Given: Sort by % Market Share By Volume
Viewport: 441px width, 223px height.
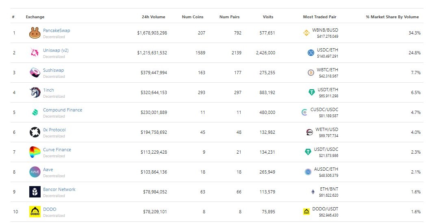Looking at the screenshot, I should (x=392, y=17).
